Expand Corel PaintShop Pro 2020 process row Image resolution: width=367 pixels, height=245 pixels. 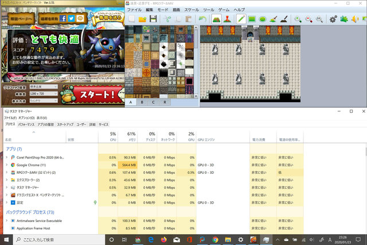point(6,157)
